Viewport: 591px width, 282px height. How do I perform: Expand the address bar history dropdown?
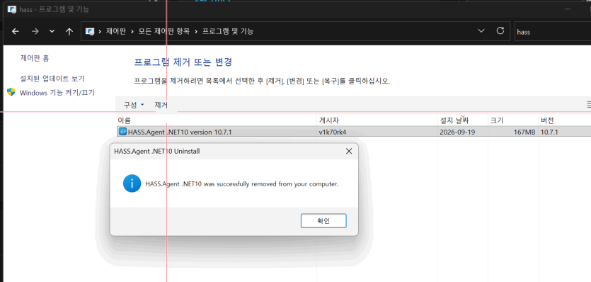click(x=481, y=31)
